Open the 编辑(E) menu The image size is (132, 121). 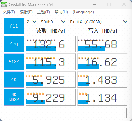coord(26,12)
